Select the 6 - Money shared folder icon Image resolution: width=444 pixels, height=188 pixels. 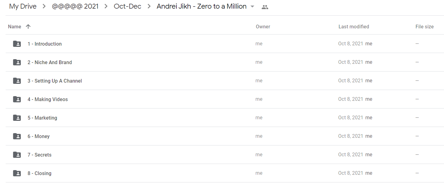coord(17,136)
